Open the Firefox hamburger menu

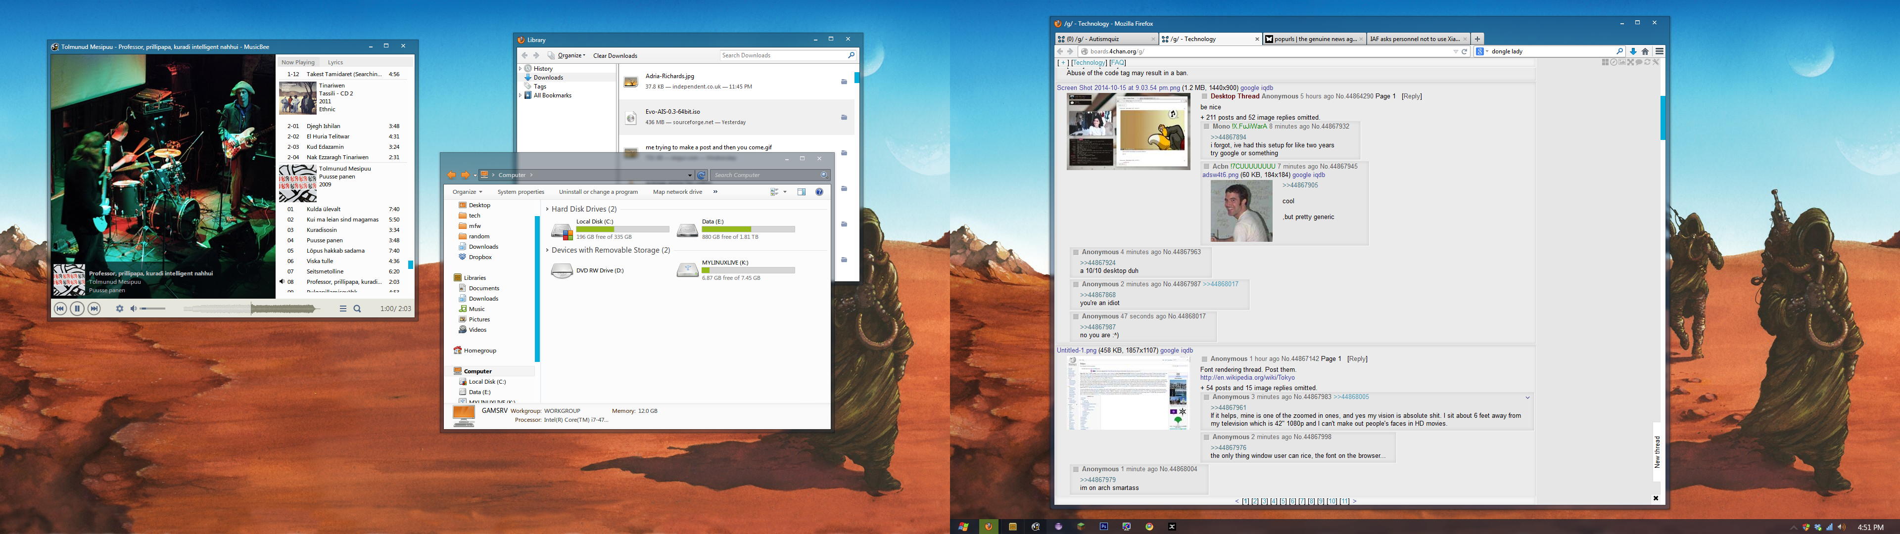[1660, 51]
